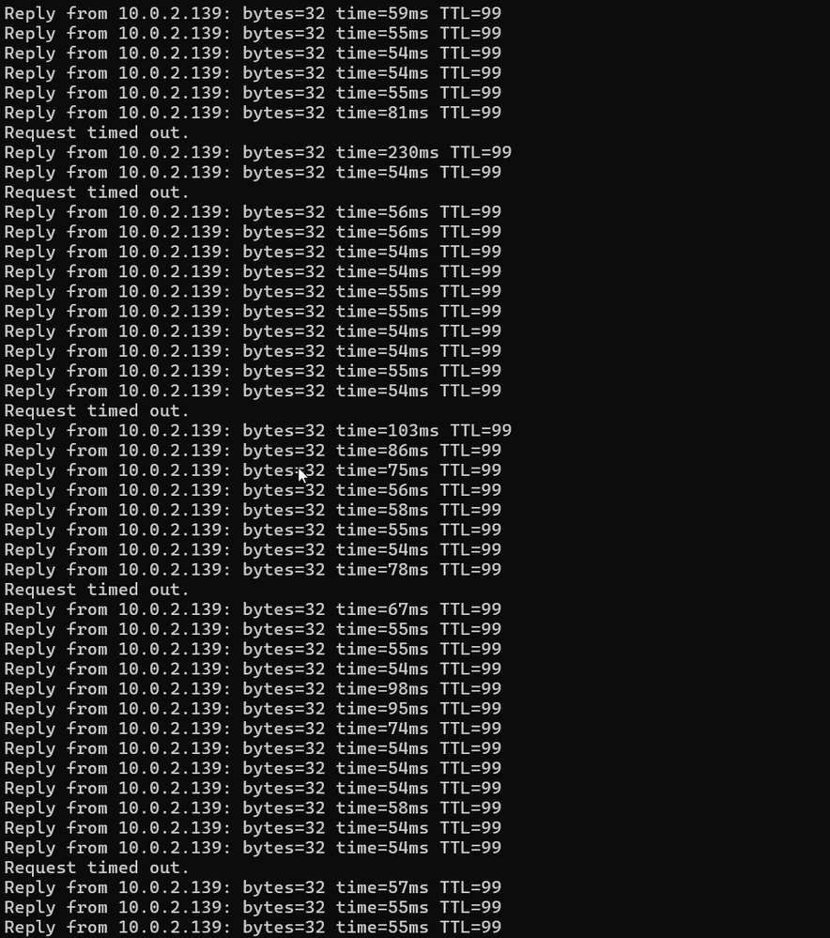Image resolution: width=830 pixels, height=938 pixels.
Task: Click bytes=32 on the time=67ms line
Action: pyautogui.click(x=284, y=609)
